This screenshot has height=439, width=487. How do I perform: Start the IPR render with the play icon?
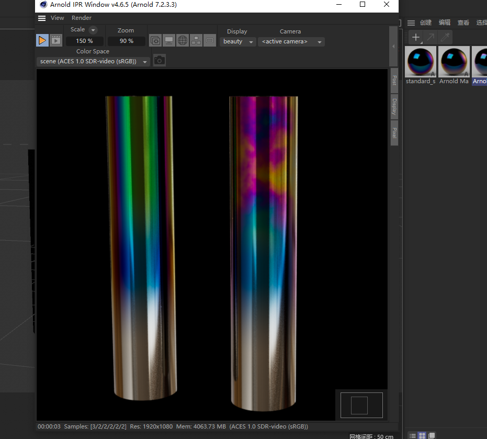coord(42,40)
